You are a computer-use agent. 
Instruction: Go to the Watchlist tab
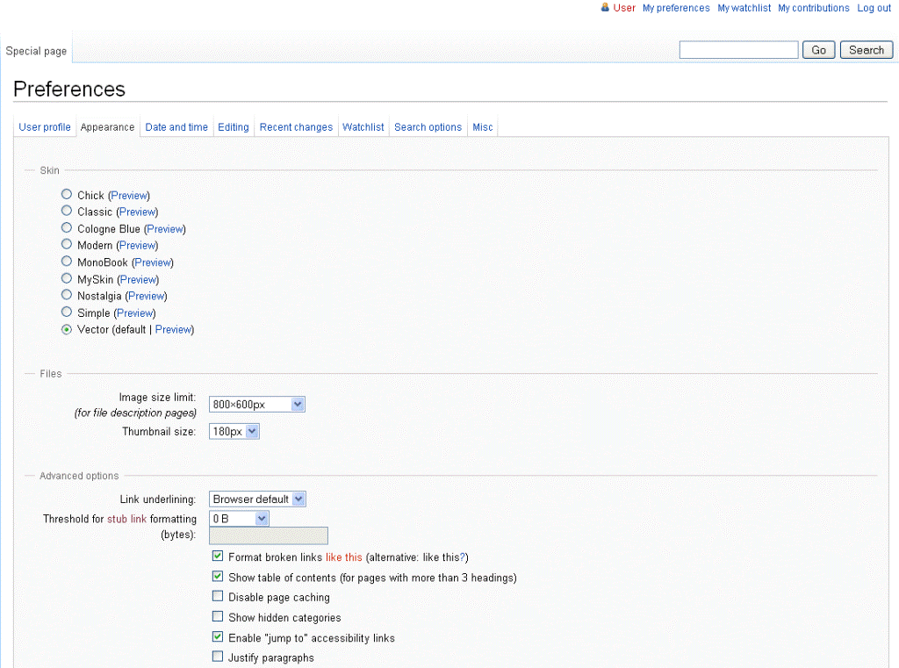[x=363, y=126]
